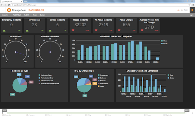
Task: Toggle Account Lock/Unlock/Disable legend entry
Action: pyautogui.click(x=49, y=84)
